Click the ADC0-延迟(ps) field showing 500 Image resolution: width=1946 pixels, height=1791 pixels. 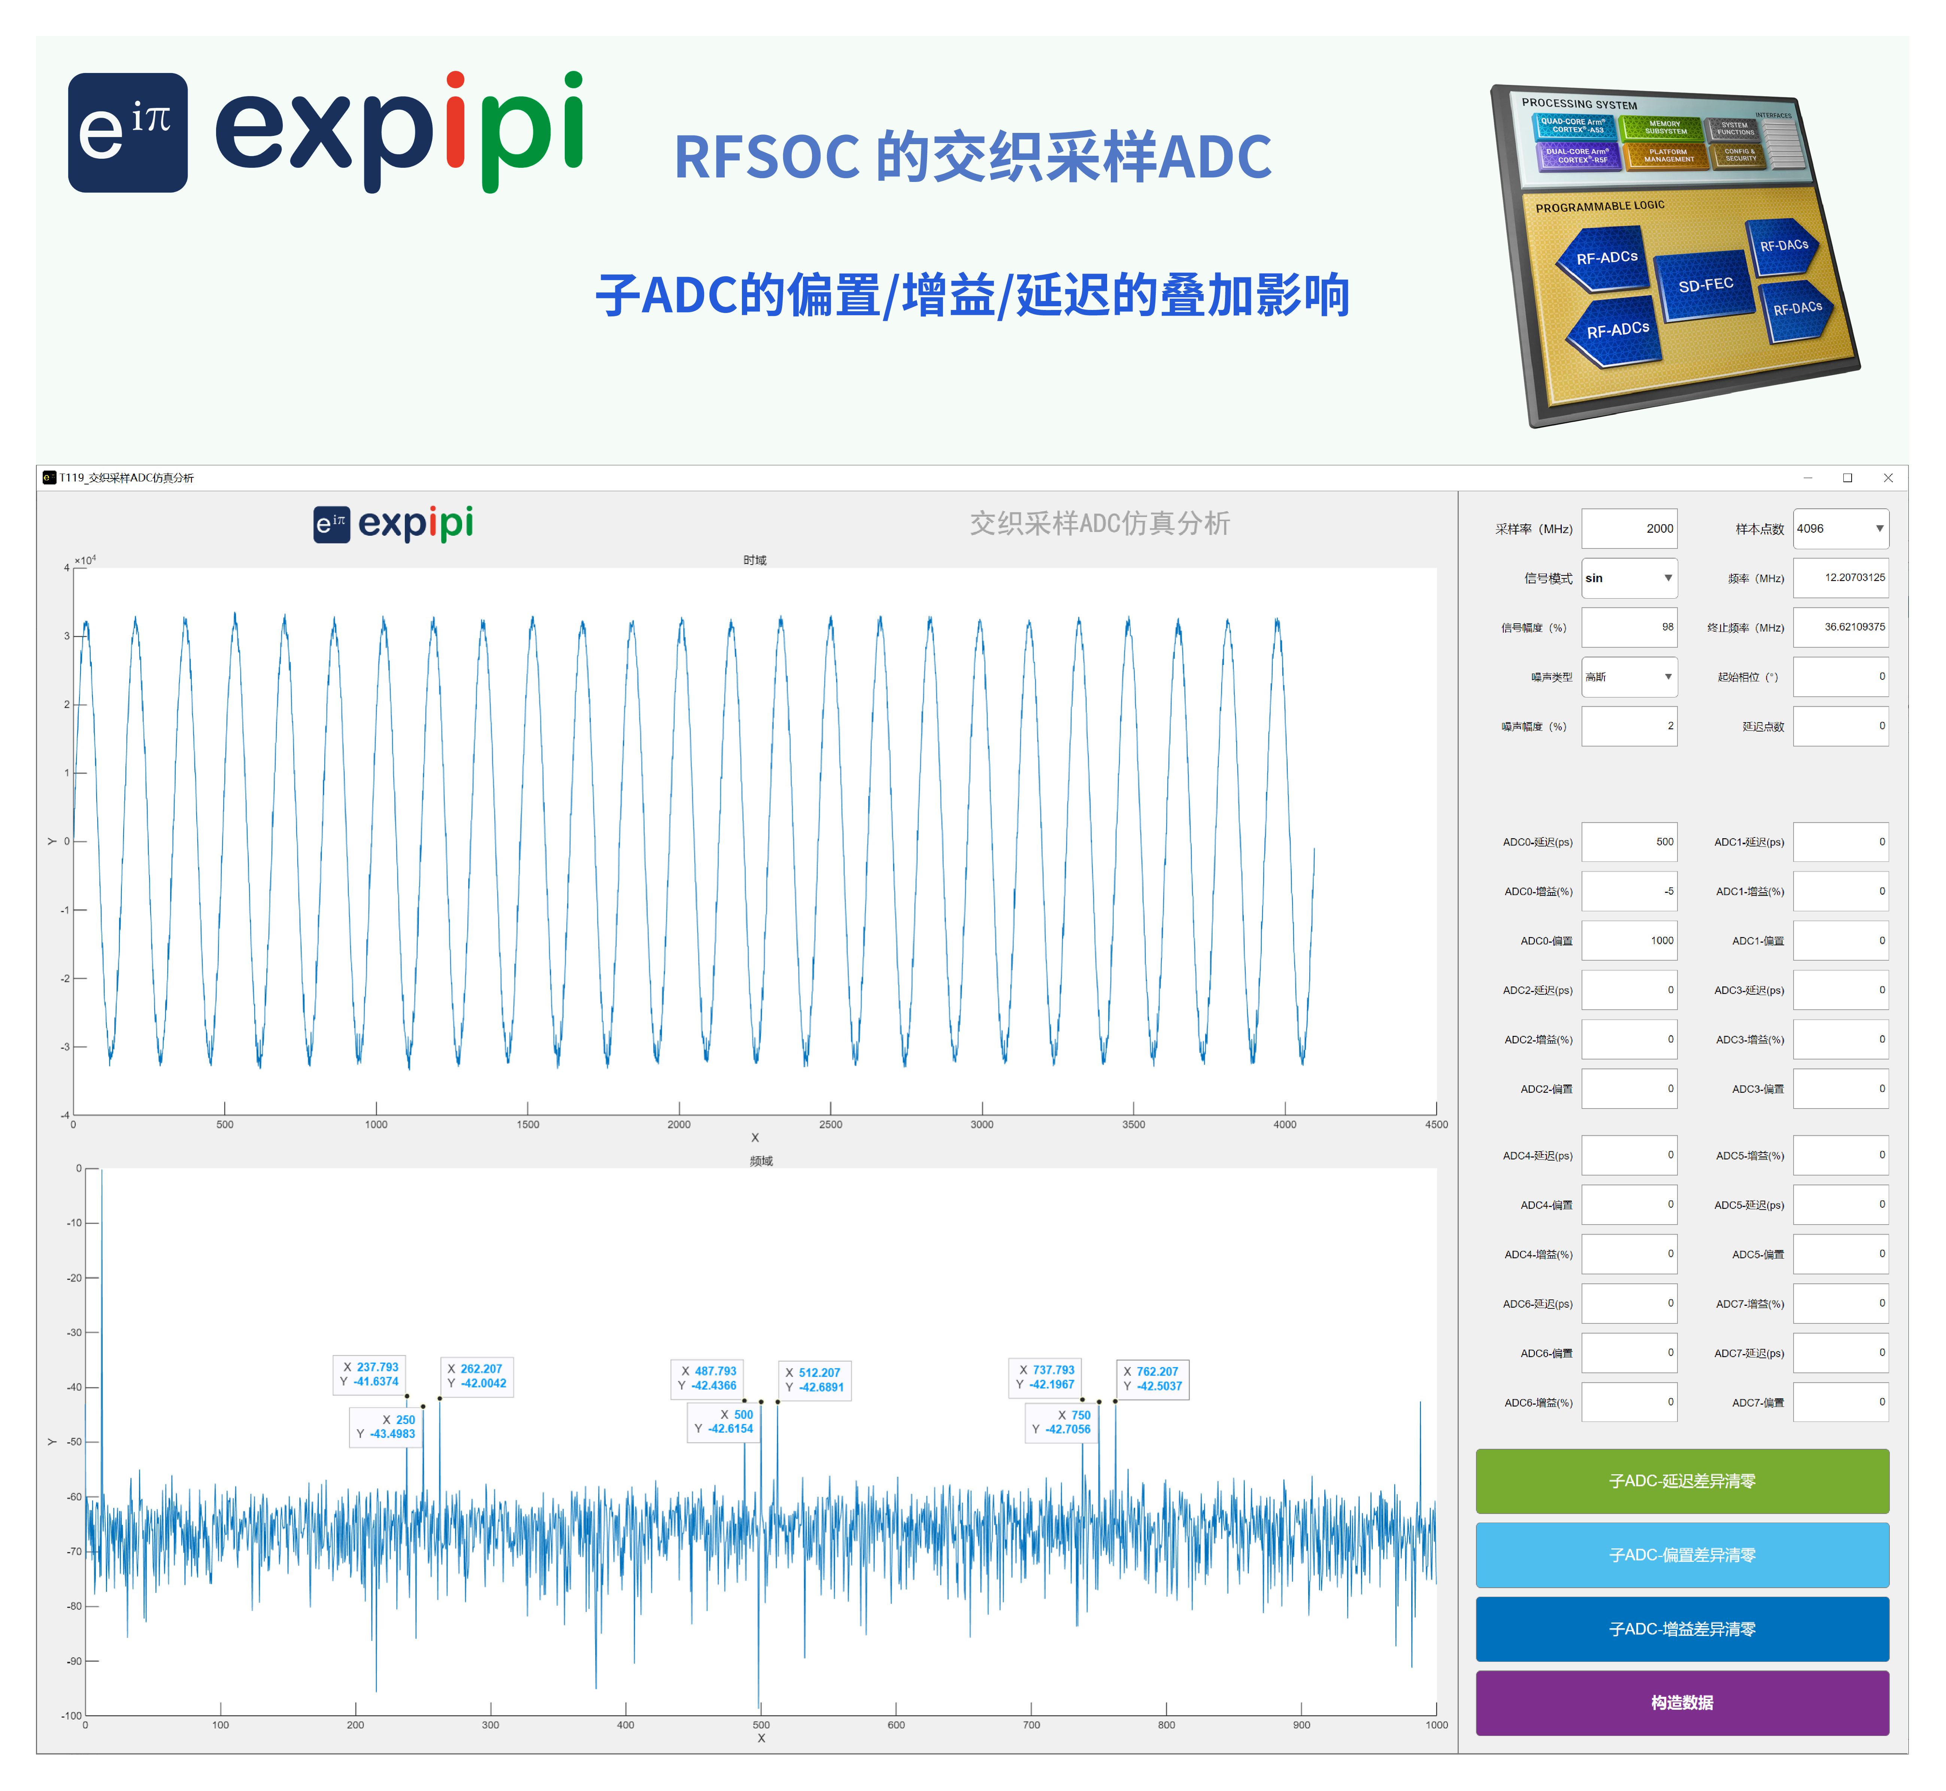(x=1629, y=842)
